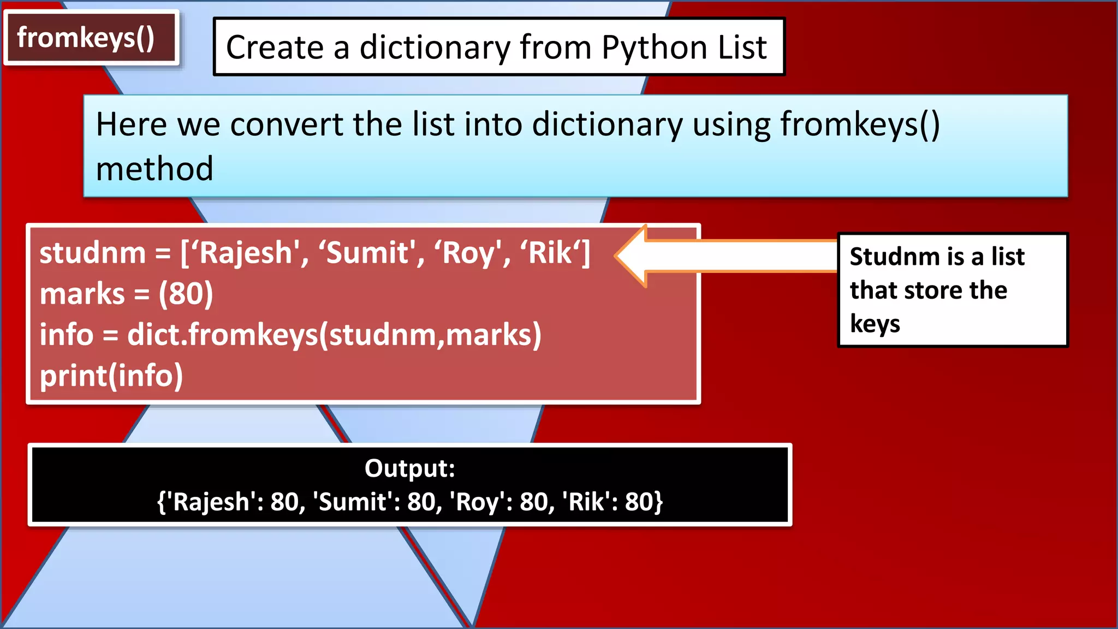
Task: Click 'Rajesh' in the output dictionary
Action: pyautogui.click(x=211, y=502)
